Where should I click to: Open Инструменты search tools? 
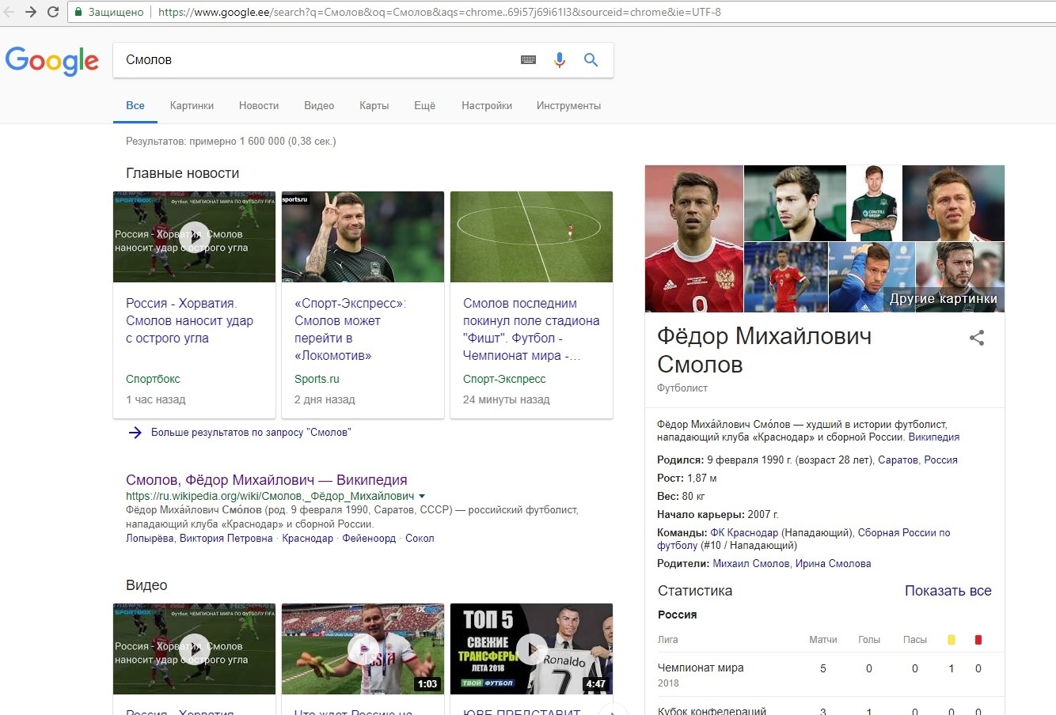pos(568,105)
